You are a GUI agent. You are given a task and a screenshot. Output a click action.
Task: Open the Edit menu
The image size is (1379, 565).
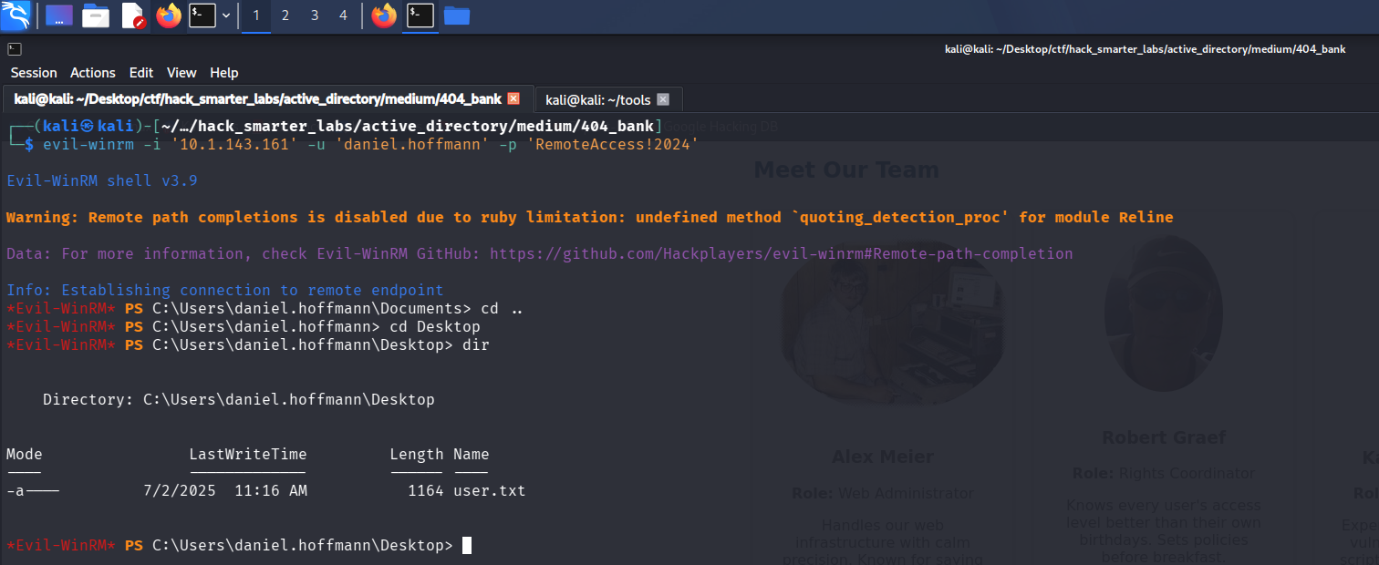click(141, 73)
